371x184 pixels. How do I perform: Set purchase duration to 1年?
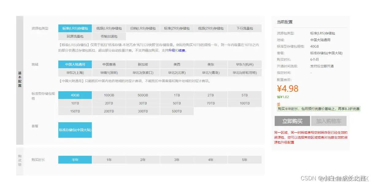109,160
